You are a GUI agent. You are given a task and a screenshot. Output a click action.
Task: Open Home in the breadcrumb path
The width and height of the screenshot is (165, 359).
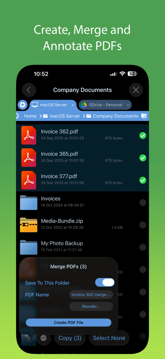click(30, 116)
